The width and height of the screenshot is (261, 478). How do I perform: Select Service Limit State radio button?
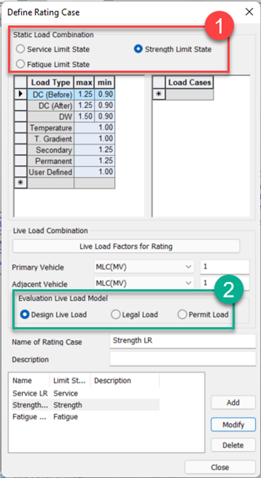[20, 49]
